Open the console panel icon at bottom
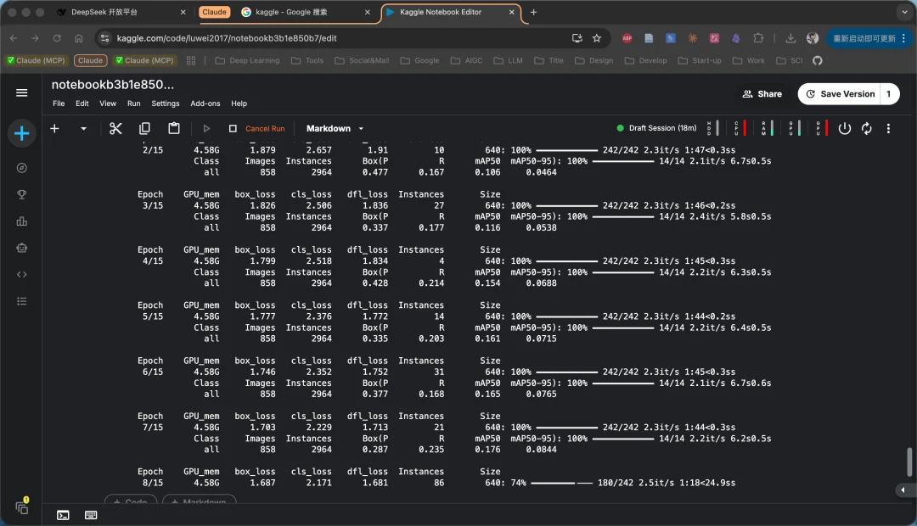This screenshot has height=526, width=917. pyautogui.click(x=63, y=515)
